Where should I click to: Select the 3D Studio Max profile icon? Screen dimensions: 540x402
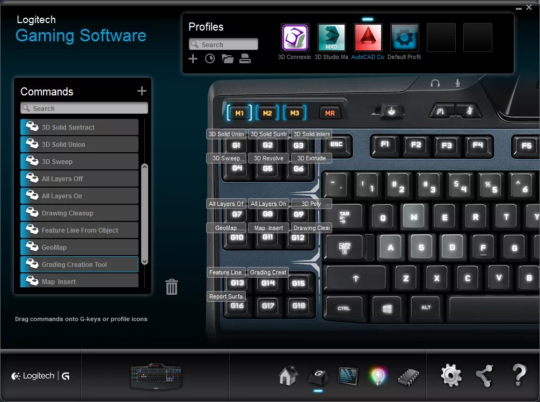[x=331, y=37]
